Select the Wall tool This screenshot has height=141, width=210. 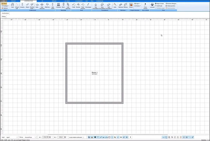coord(12,6)
